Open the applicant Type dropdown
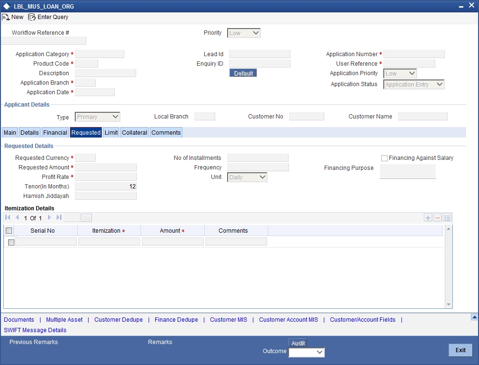This screenshot has height=365, width=479. pos(98,117)
